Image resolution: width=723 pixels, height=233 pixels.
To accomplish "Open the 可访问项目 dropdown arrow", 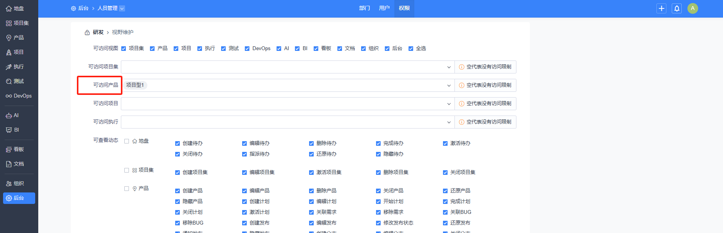I will click(449, 104).
